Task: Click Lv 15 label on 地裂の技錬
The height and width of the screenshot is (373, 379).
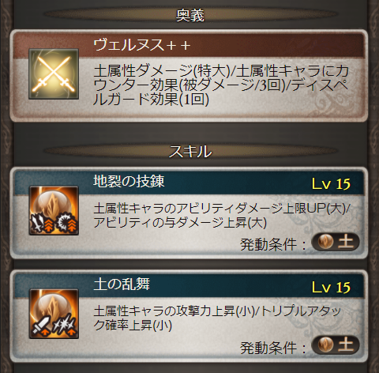Action: click(x=331, y=183)
